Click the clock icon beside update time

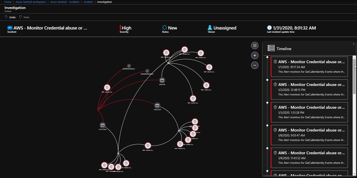pos(270,28)
